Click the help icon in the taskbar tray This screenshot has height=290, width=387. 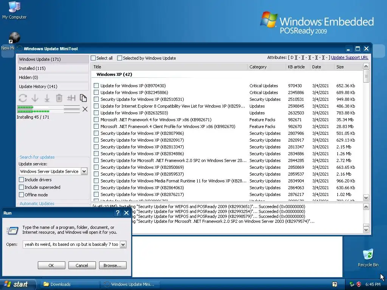pos(335,284)
